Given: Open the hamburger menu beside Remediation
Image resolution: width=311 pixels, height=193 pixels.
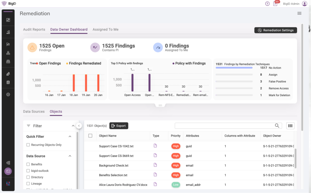Looking at the screenshot, I should point(299,13).
